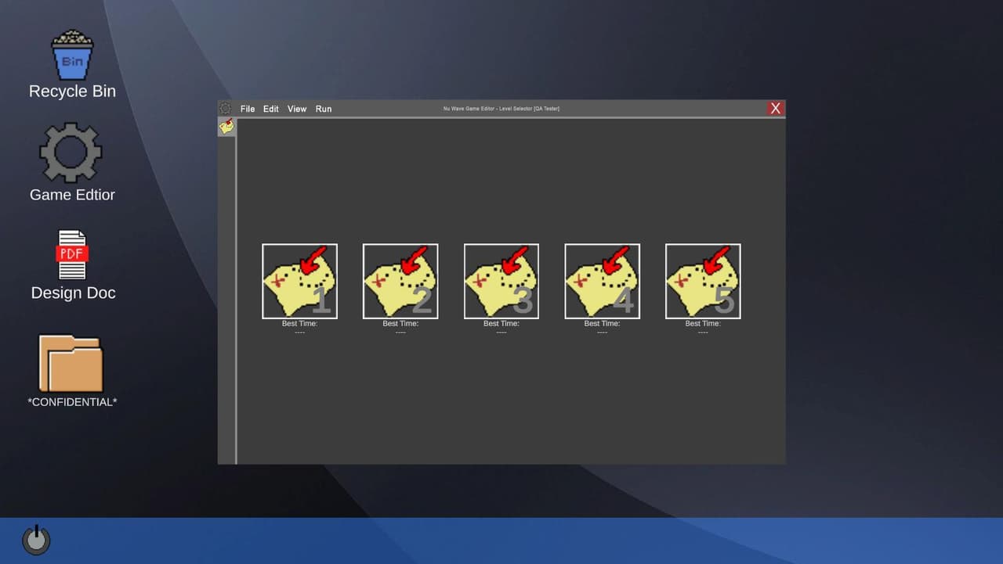Click Best Time text under level 3

click(501, 324)
